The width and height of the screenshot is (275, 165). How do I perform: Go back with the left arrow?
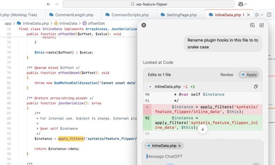pyautogui.click(x=49, y=4)
